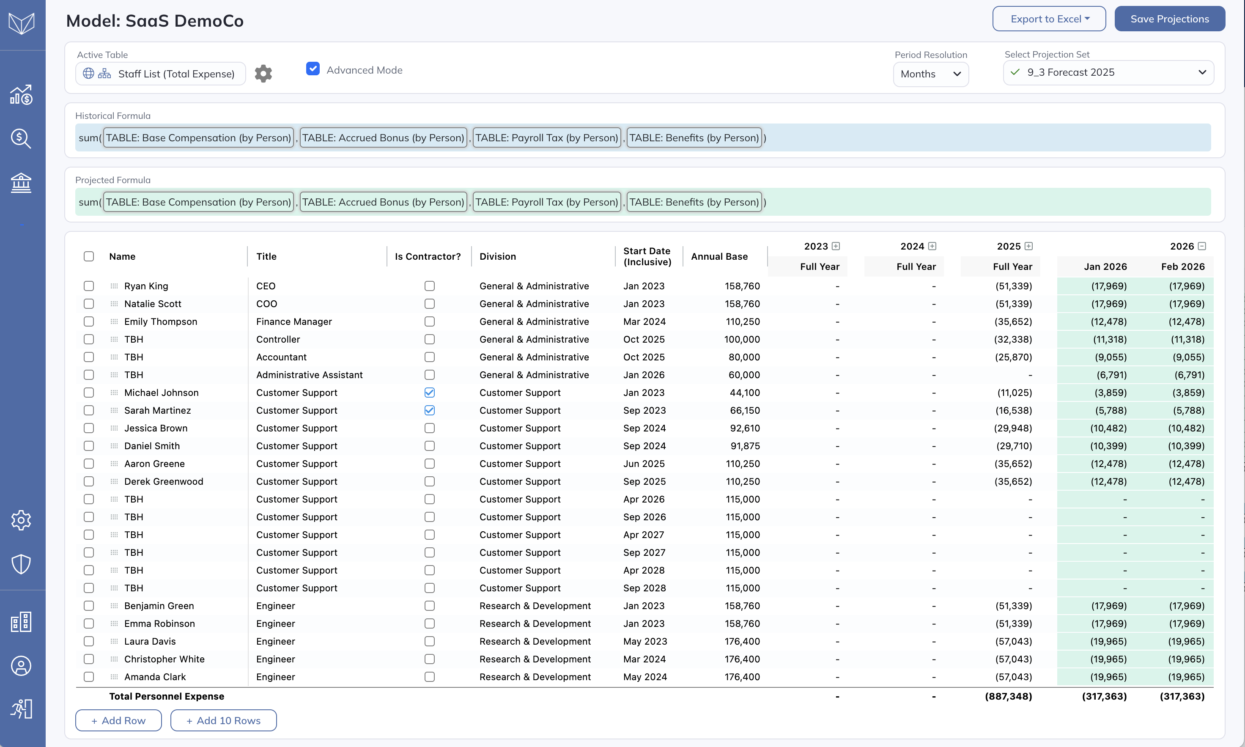Select the Ryan King row checkbox
Viewport: 1245px width, 747px height.
tap(88, 286)
